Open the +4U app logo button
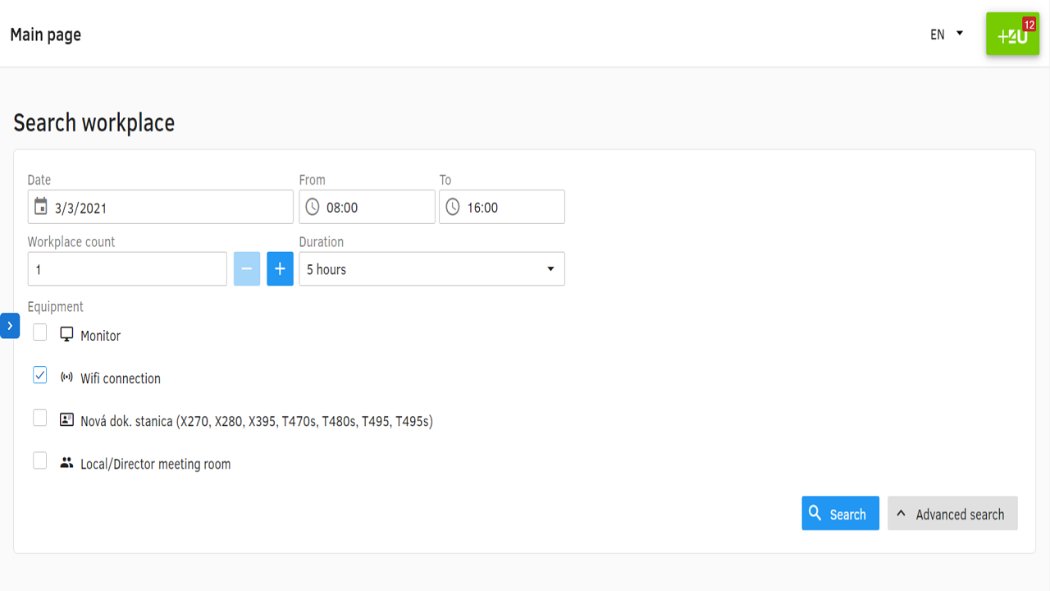 coord(1012,34)
